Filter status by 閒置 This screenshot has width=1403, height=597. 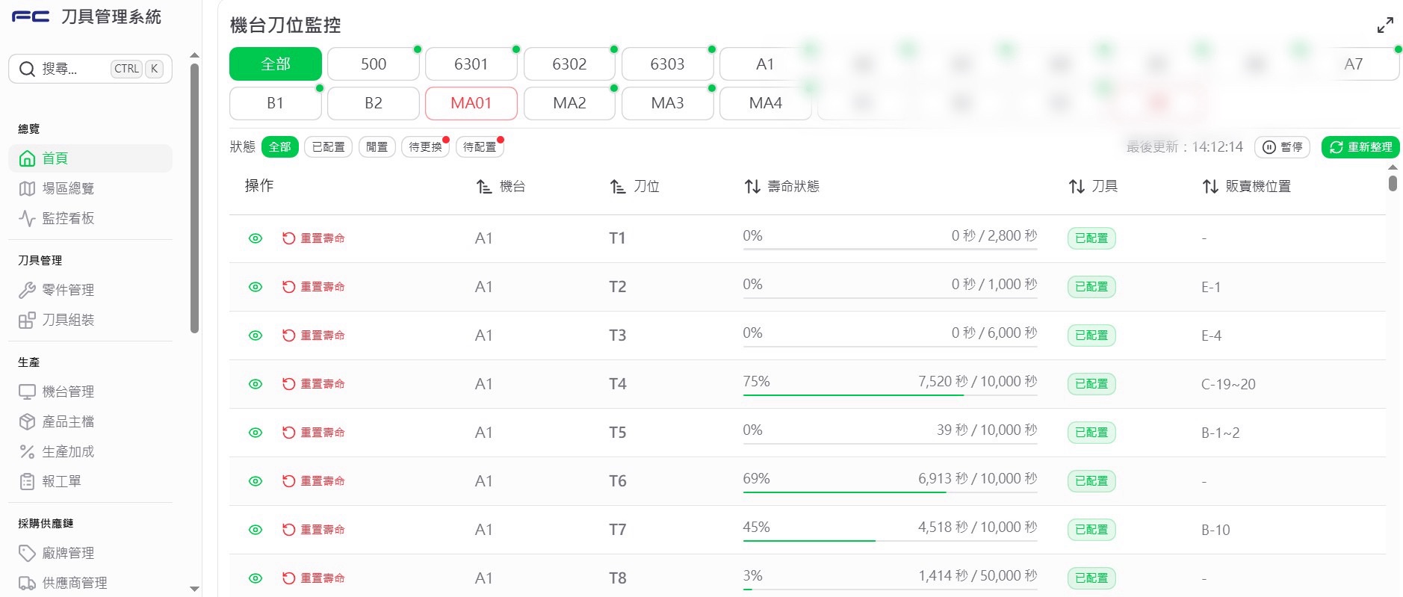(377, 147)
